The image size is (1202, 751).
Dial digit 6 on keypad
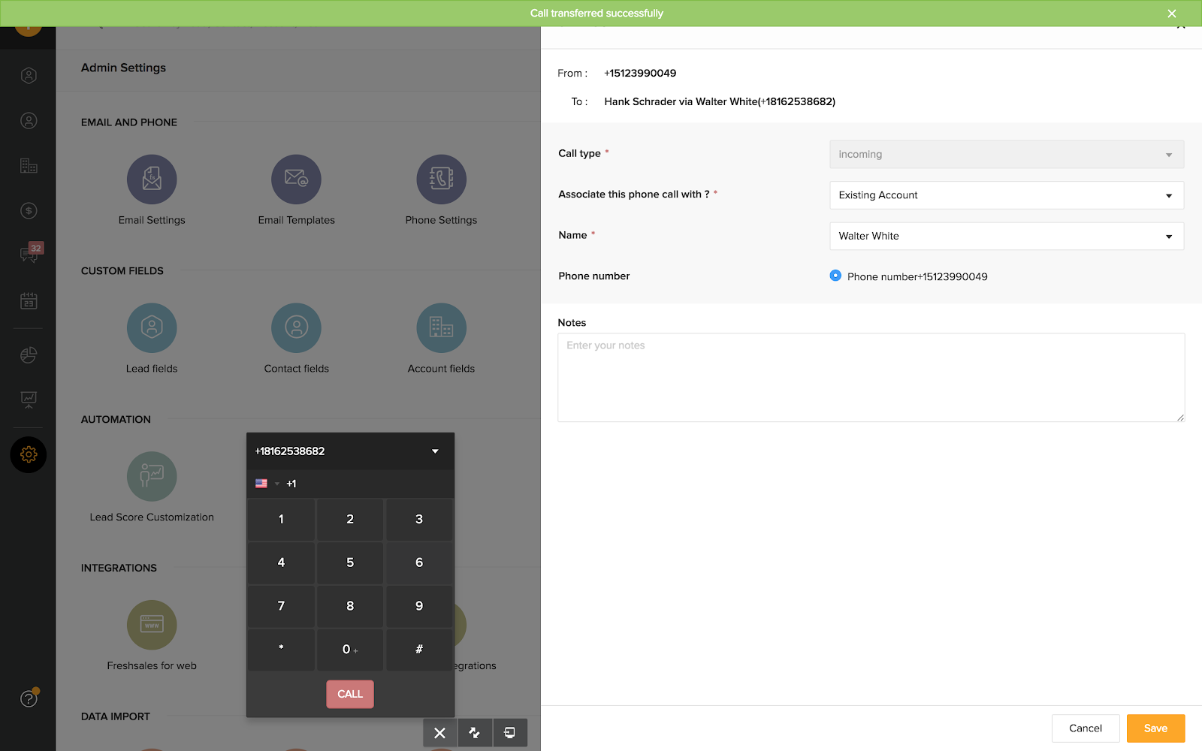[419, 562]
